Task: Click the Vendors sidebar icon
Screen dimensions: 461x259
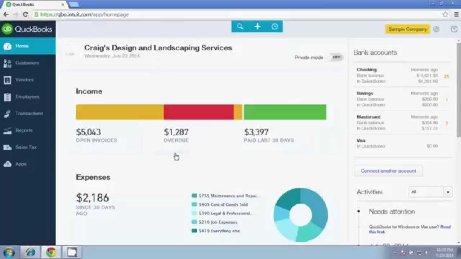Action: click(7, 80)
